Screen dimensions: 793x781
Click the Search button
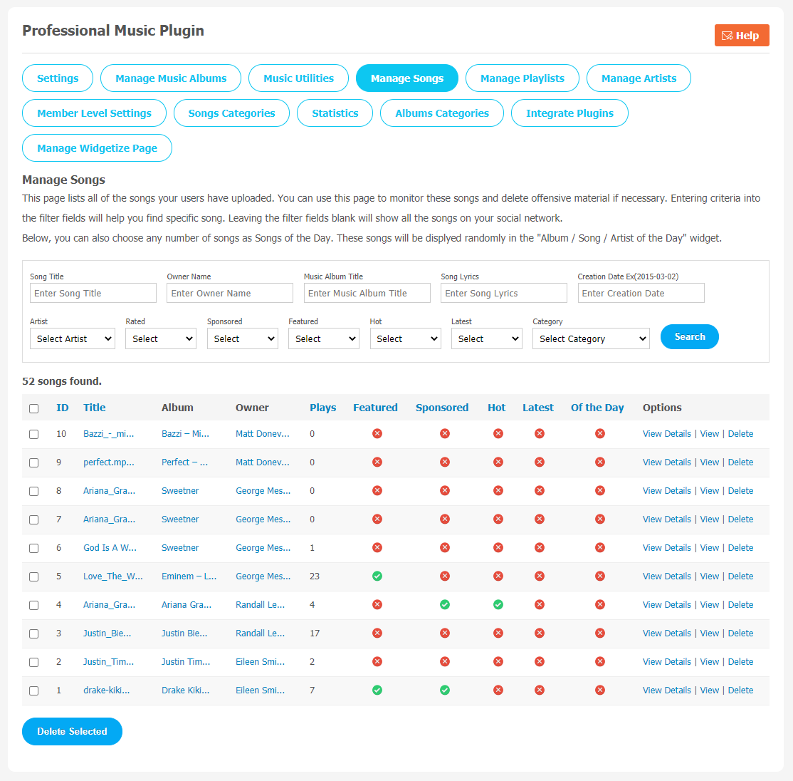click(x=689, y=336)
